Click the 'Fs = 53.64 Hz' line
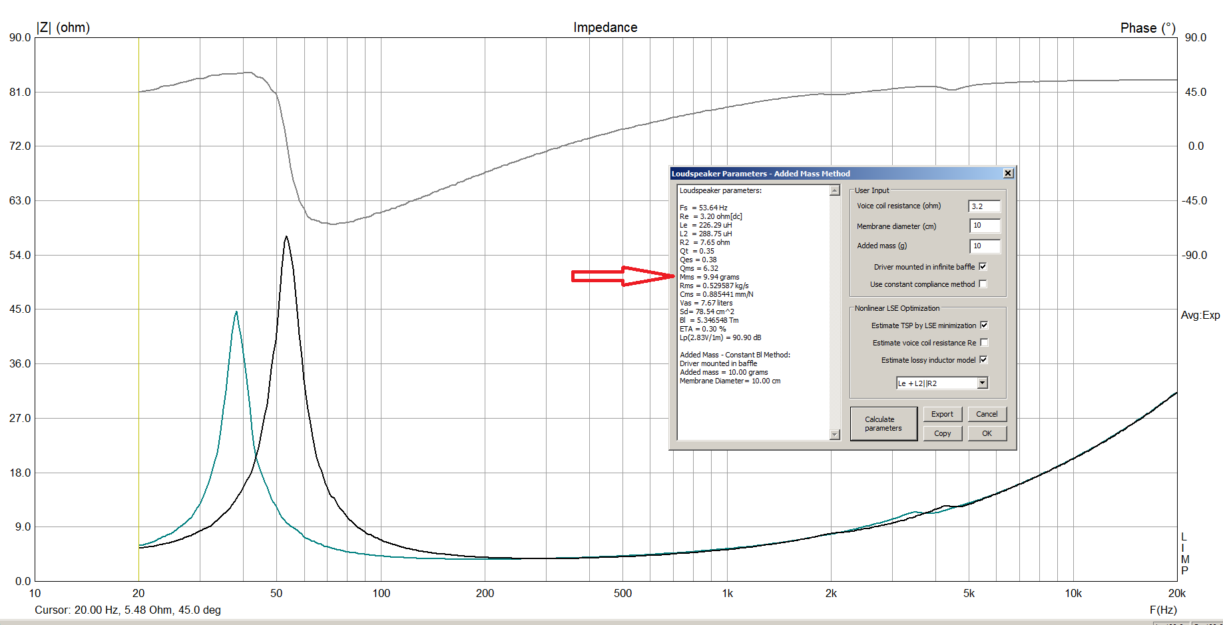The image size is (1223, 625). (703, 208)
